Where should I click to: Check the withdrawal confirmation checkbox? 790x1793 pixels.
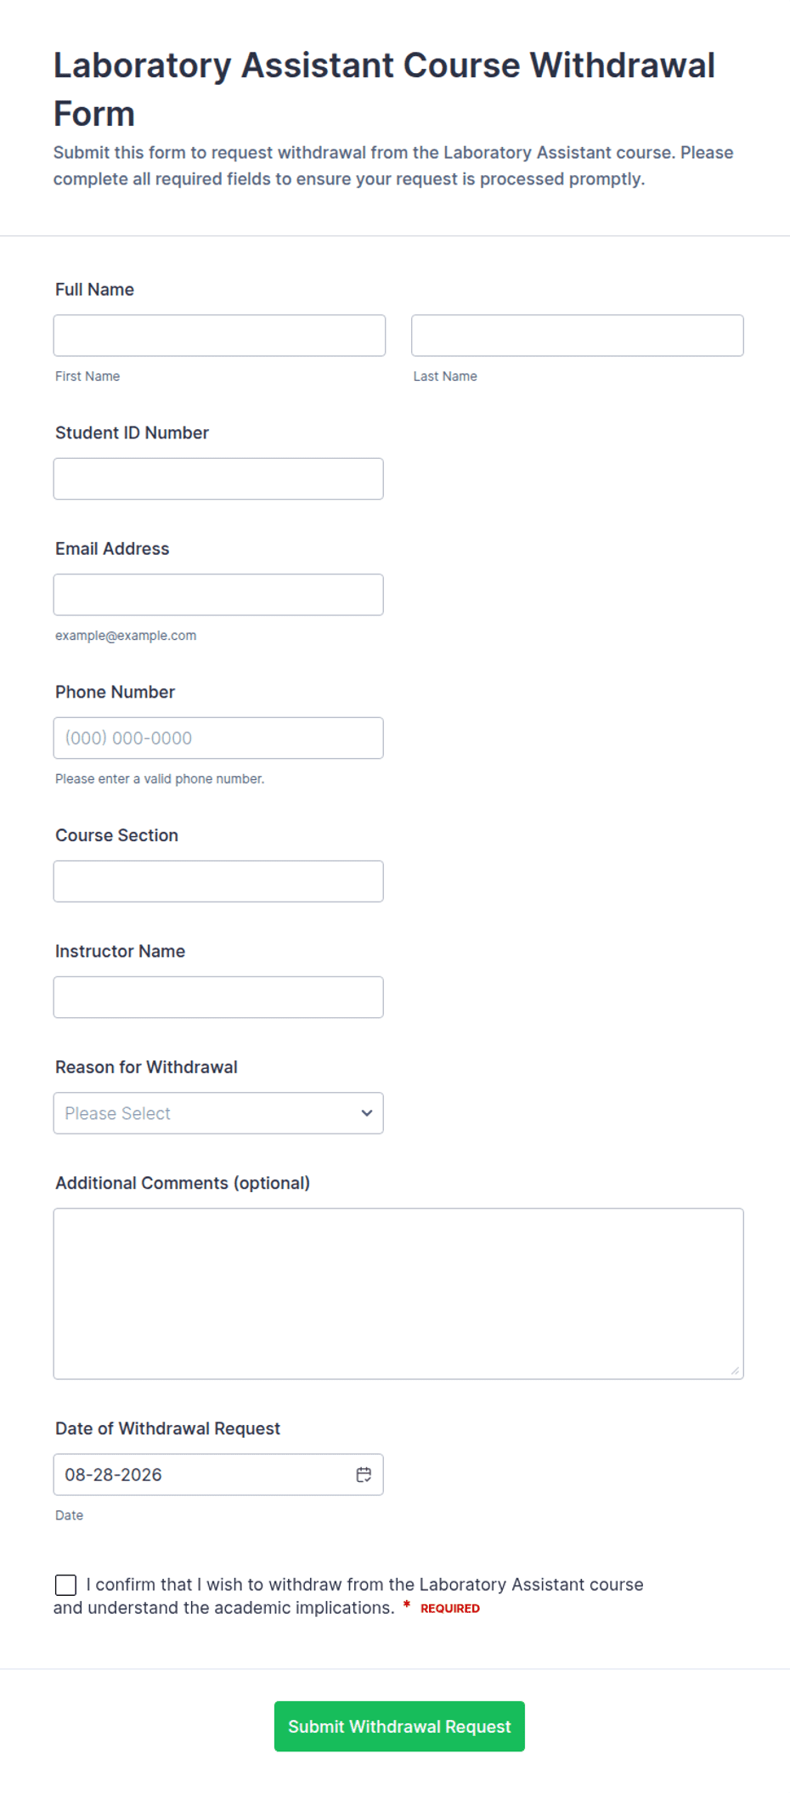65,1585
